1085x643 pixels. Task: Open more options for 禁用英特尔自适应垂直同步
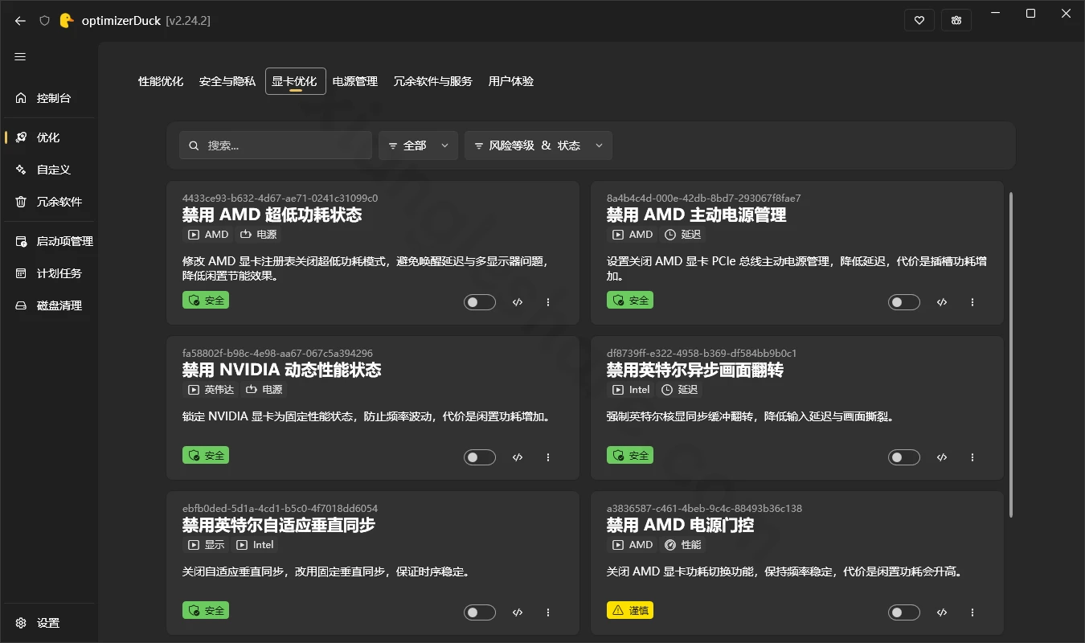[548, 612]
